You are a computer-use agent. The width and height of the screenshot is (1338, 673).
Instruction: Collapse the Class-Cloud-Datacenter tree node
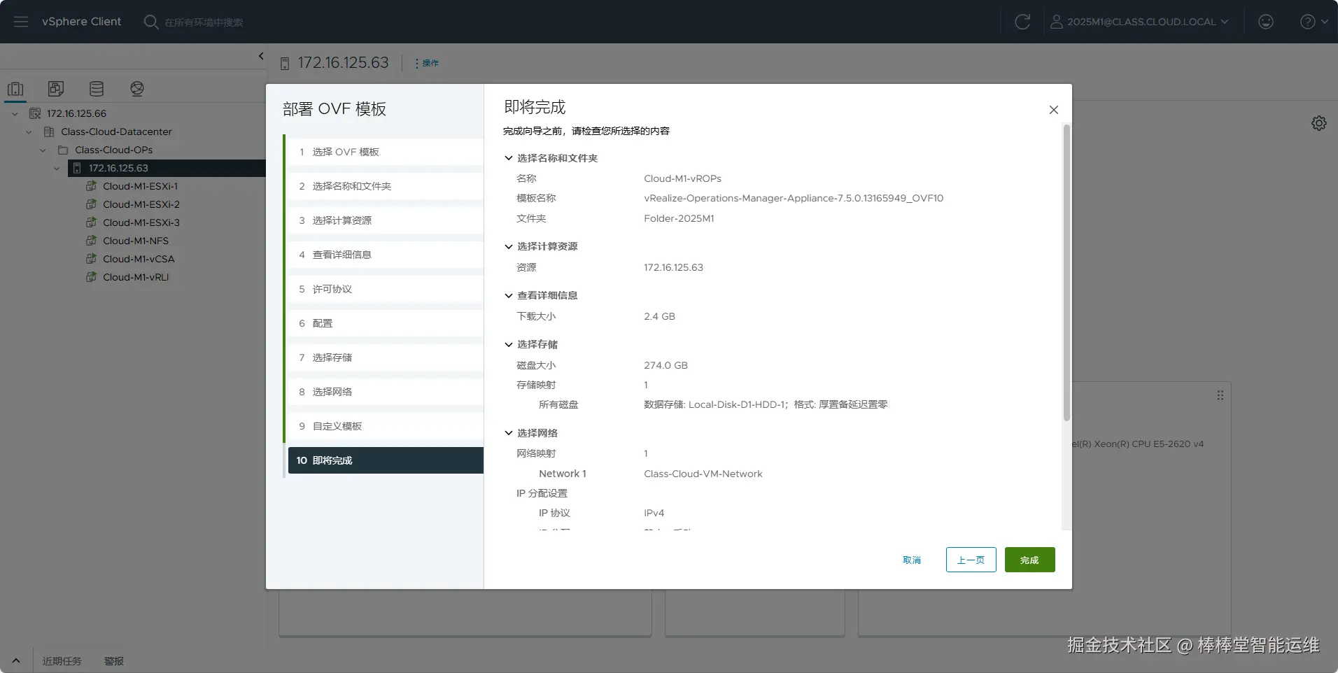tap(29, 132)
